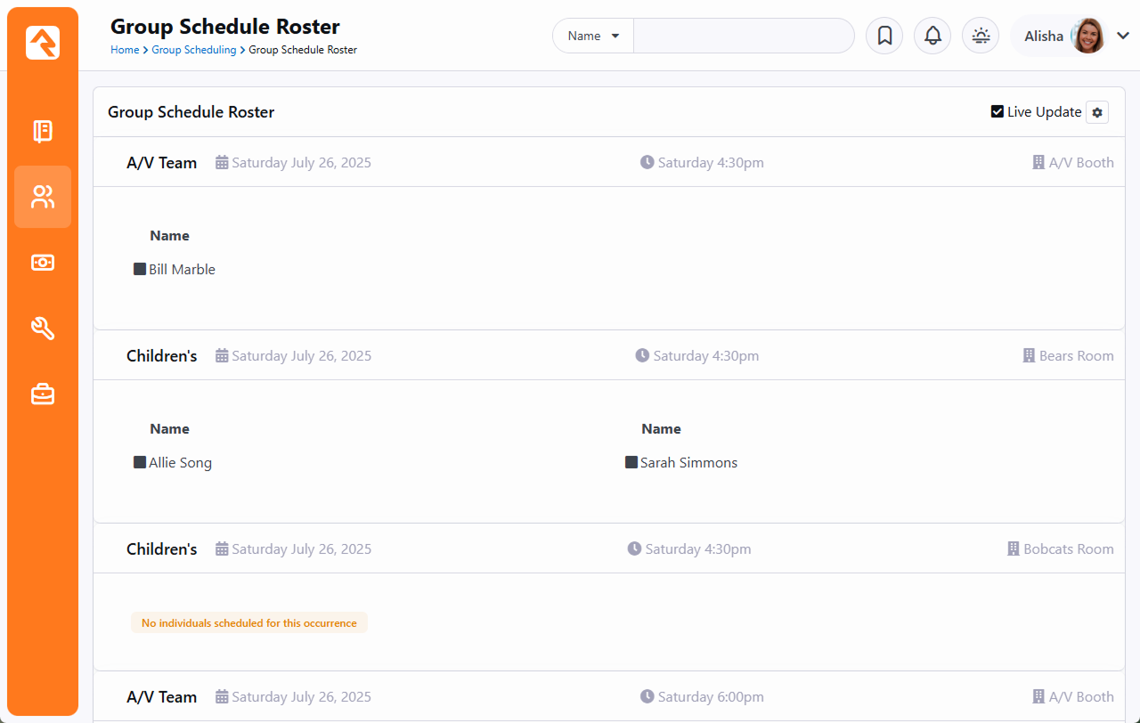
Task: Open the notifications bell icon
Action: [932, 37]
